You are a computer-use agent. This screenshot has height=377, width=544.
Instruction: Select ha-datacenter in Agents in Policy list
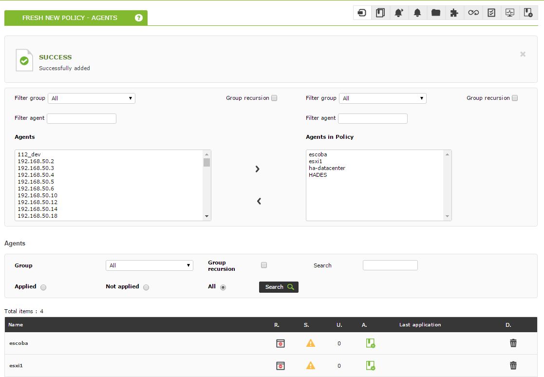(327, 168)
